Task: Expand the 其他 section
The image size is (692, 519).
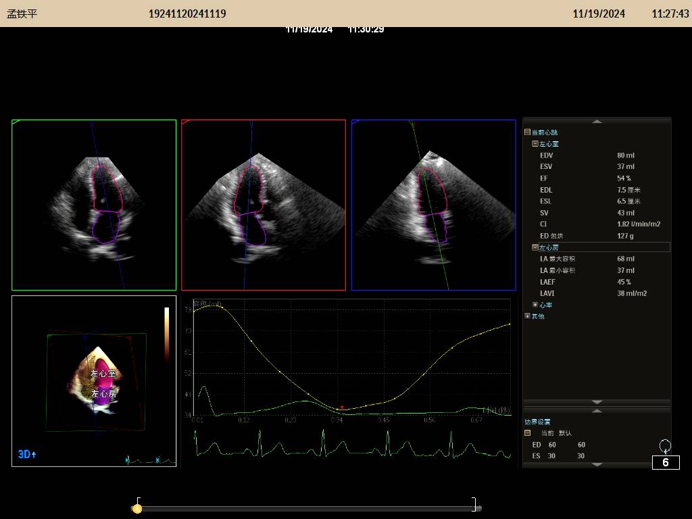Action: click(528, 316)
